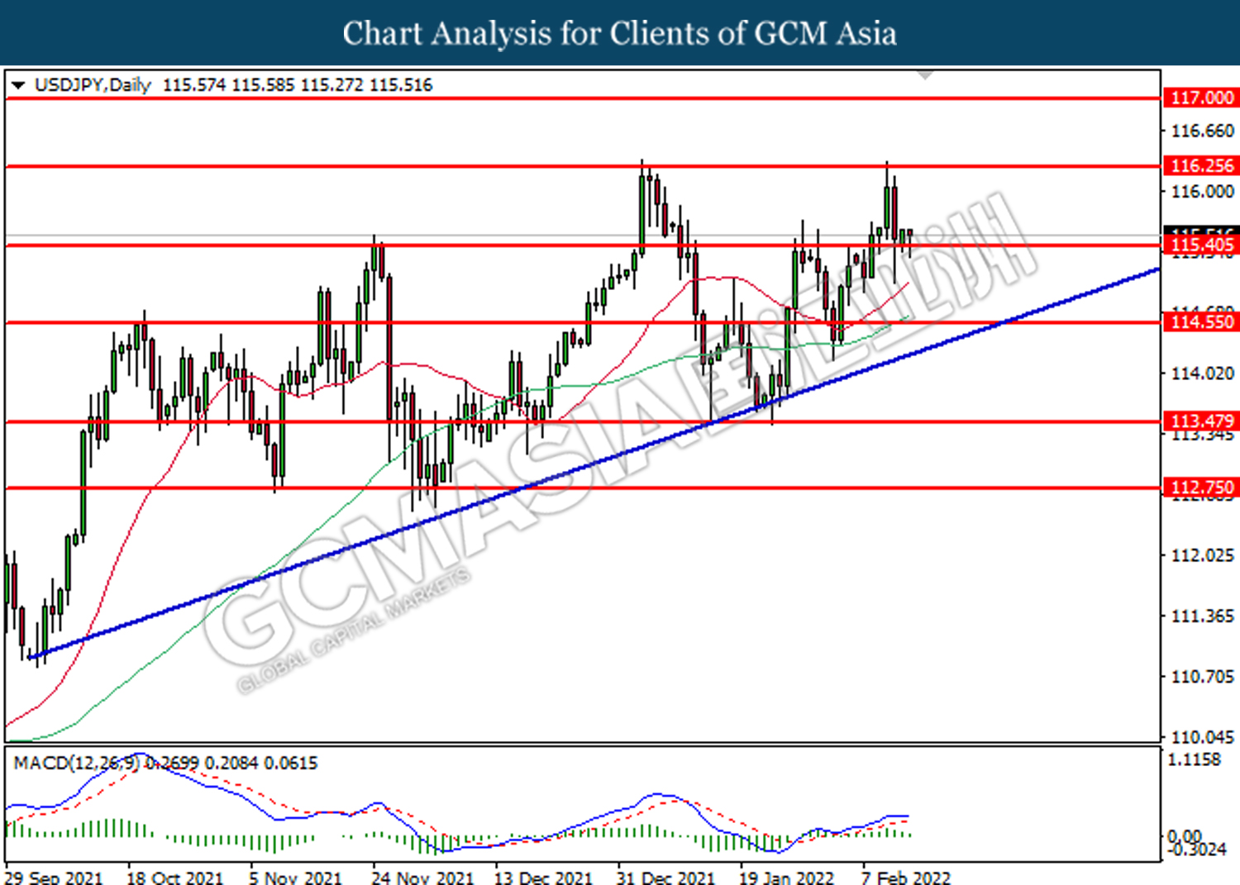Click the 110.705 price axis value
Viewport: 1240px width, 885px height.
(1203, 676)
